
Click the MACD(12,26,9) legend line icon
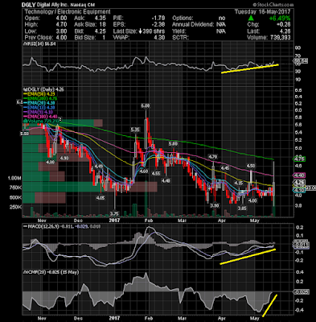click(26, 227)
